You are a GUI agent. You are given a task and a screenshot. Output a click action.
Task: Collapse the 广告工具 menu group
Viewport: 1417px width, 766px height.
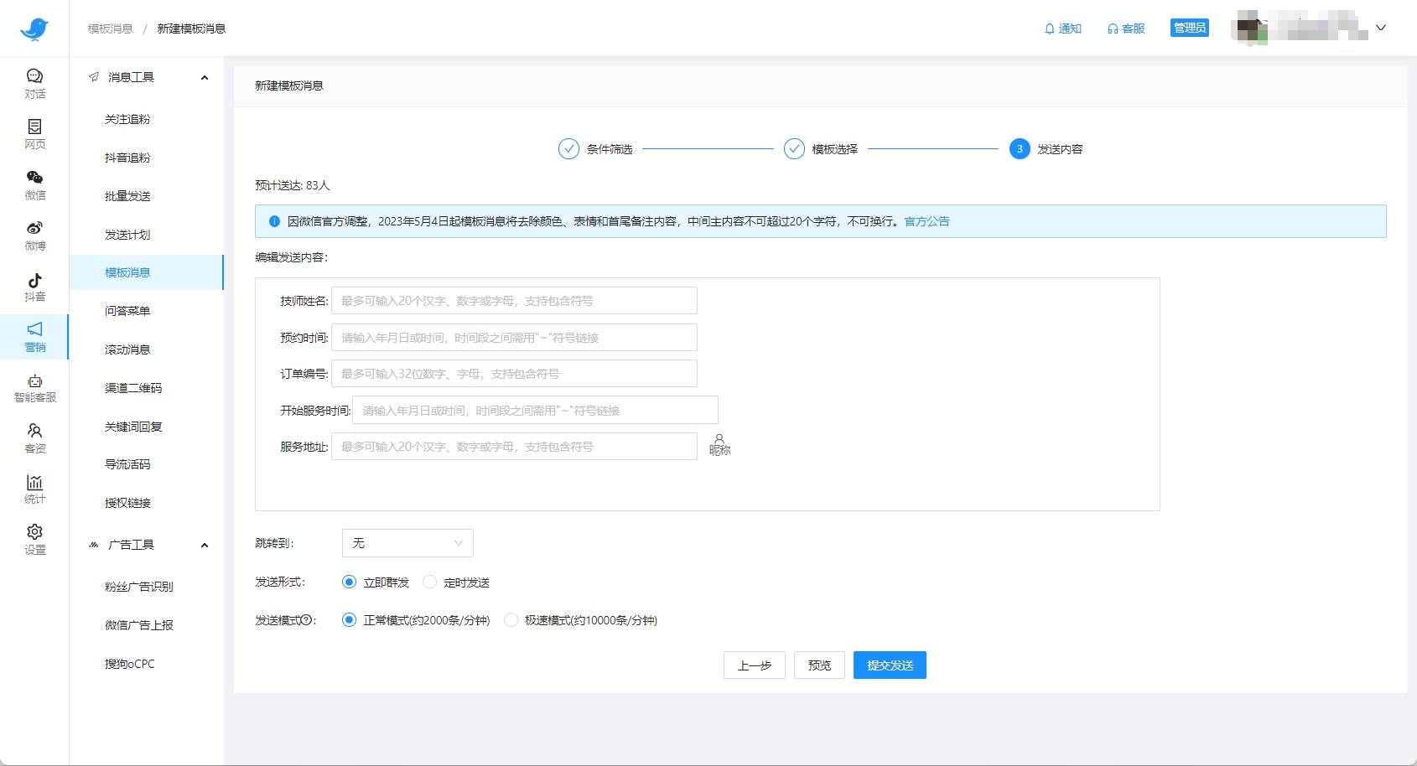click(205, 546)
